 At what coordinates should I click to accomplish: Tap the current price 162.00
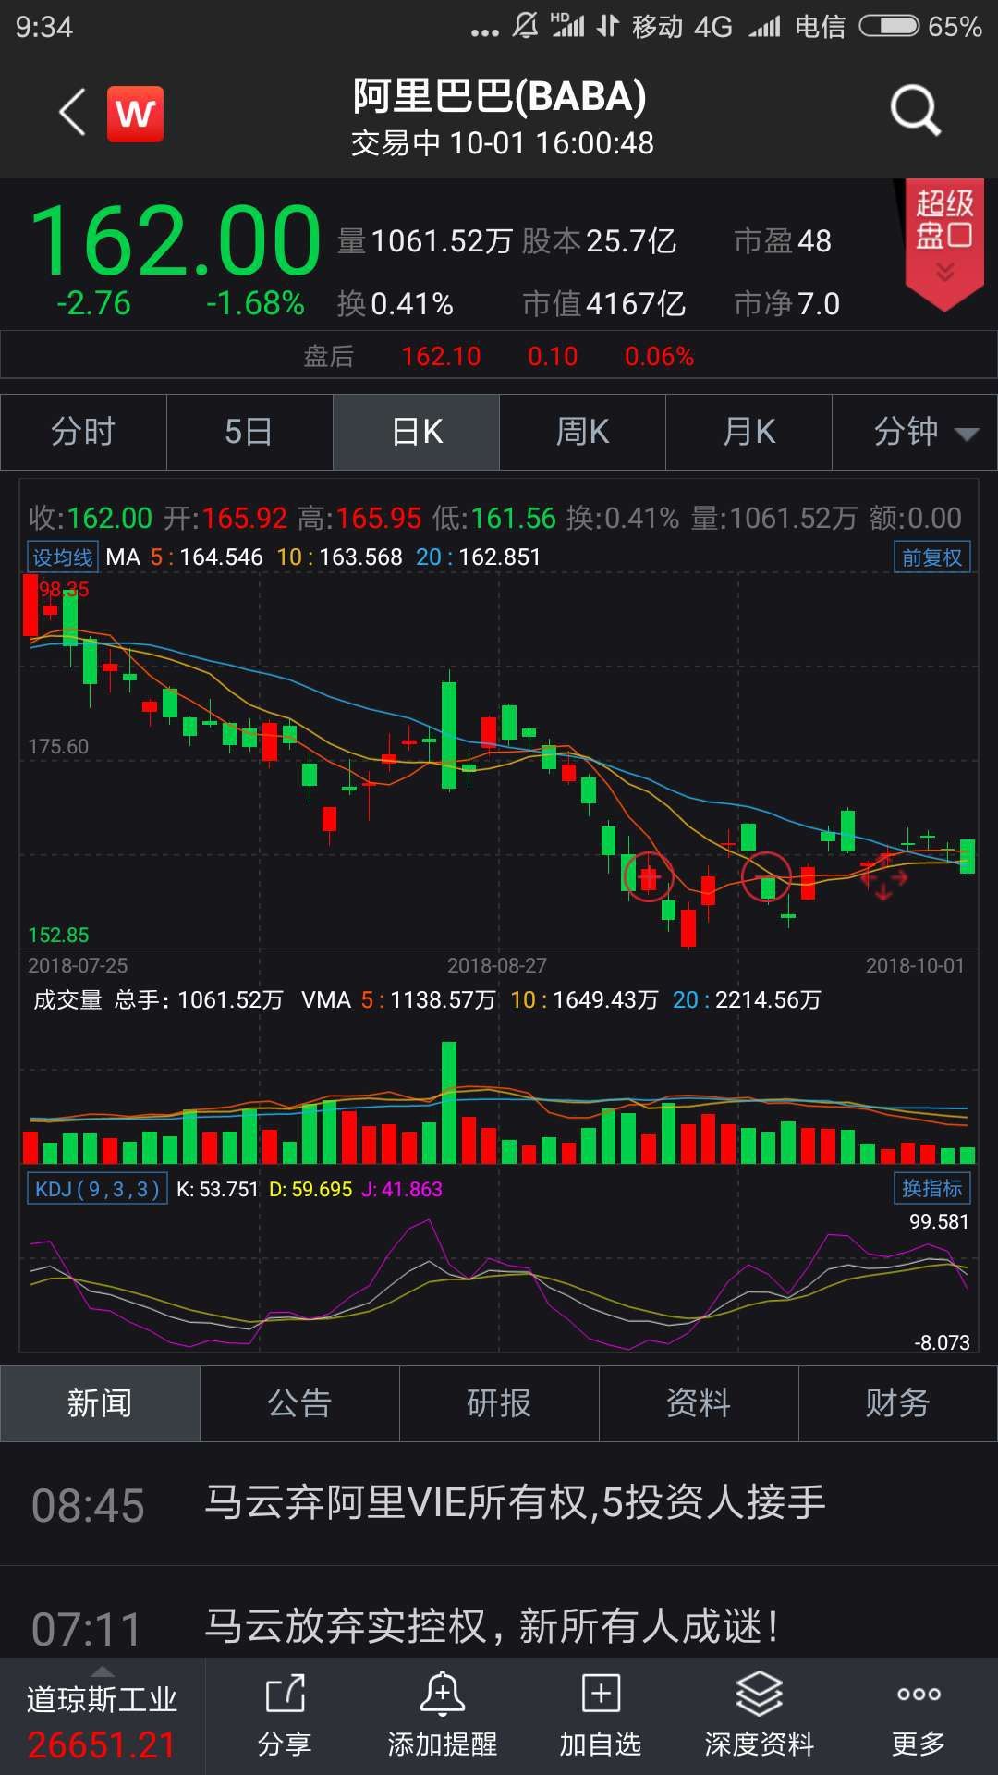tap(176, 241)
